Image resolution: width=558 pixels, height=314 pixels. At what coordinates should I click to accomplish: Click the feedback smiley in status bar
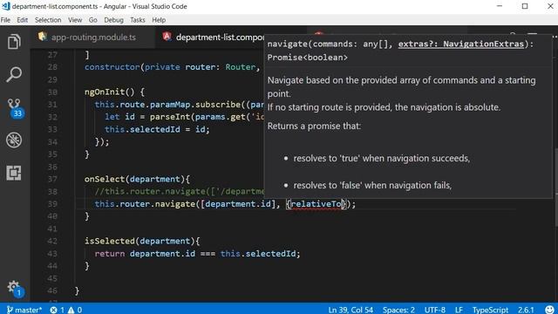[x=549, y=310]
